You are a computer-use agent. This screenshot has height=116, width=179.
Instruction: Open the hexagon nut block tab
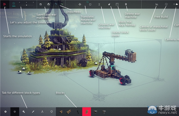5,112
